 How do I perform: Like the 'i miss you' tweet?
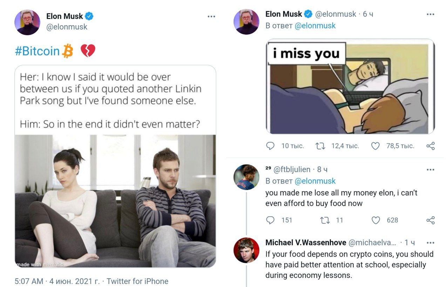click(375, 146)
